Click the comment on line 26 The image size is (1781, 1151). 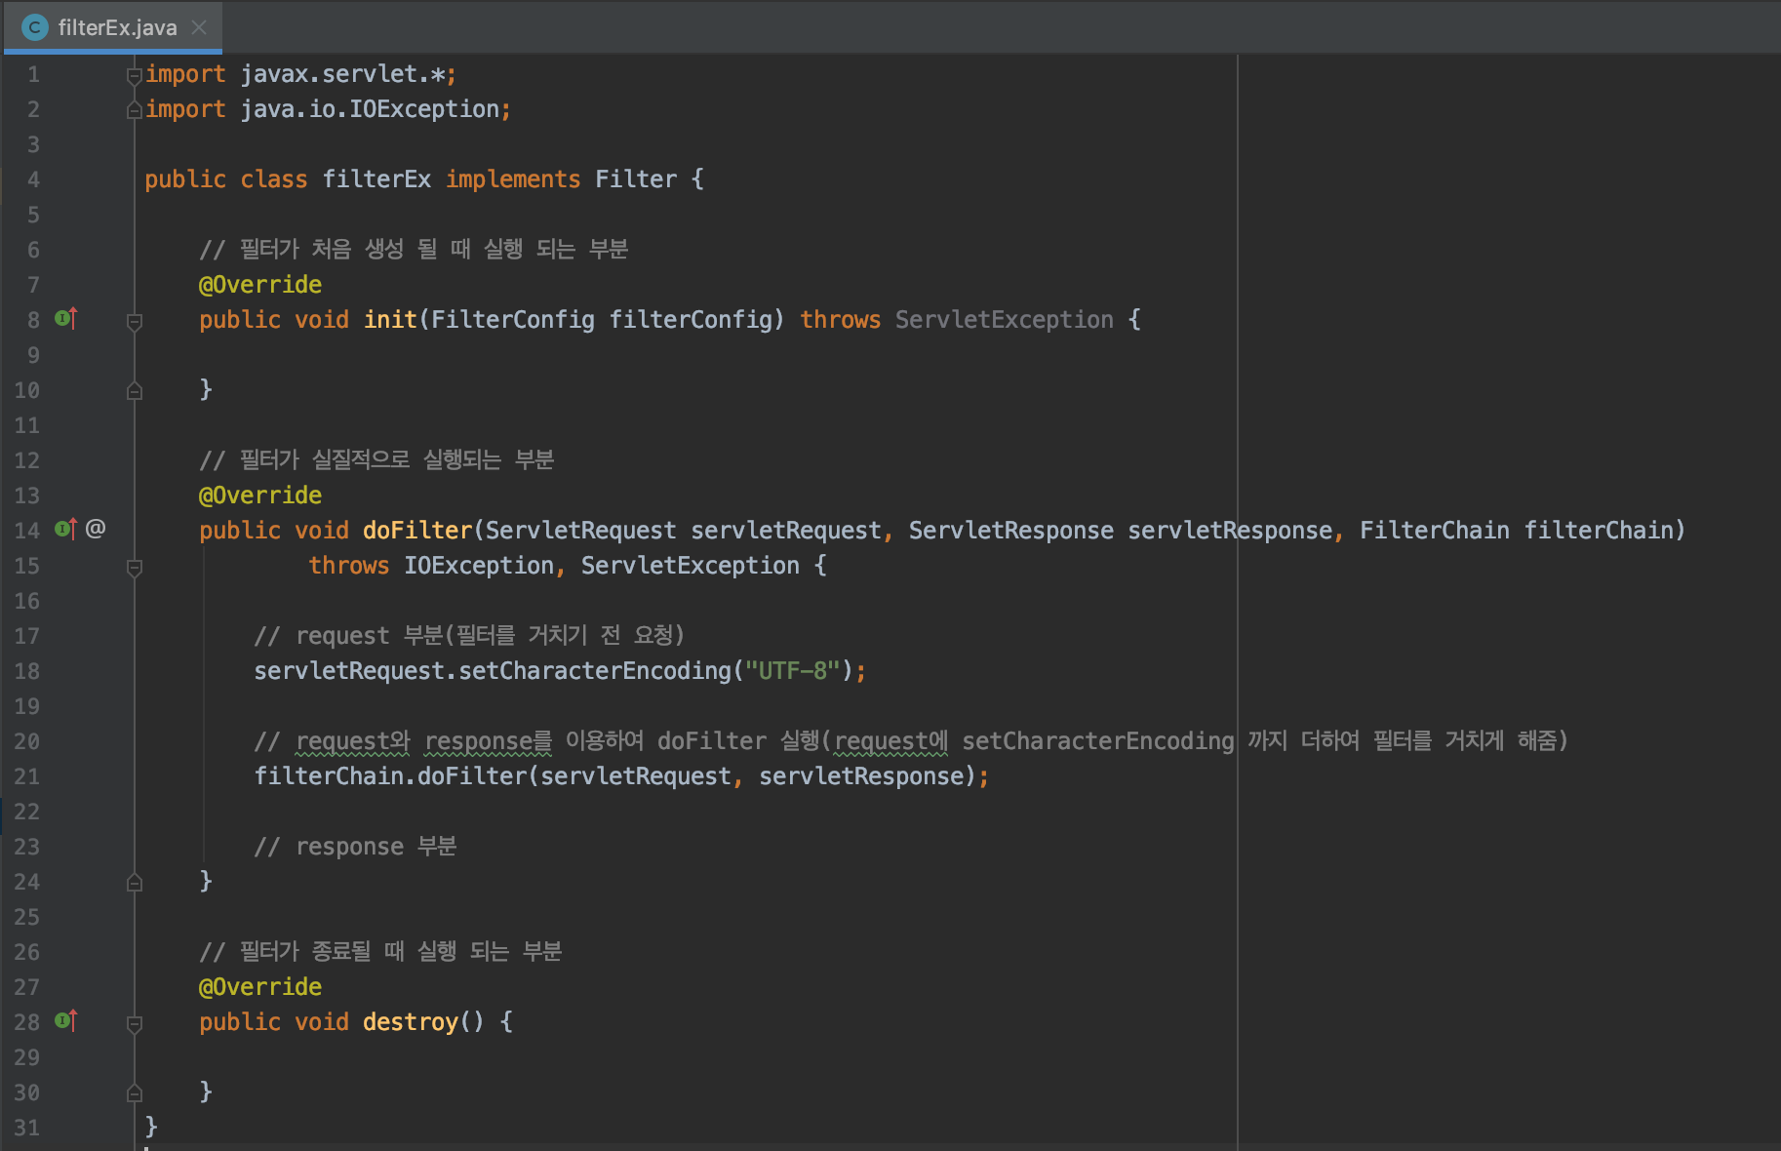380,952
